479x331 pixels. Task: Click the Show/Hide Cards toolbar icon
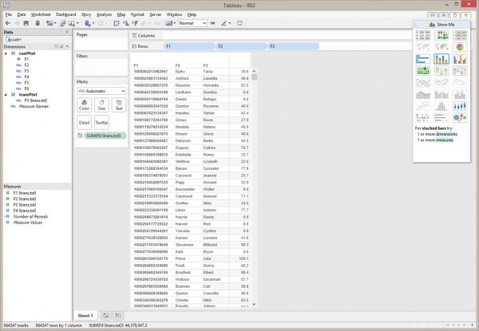[168, 23]
